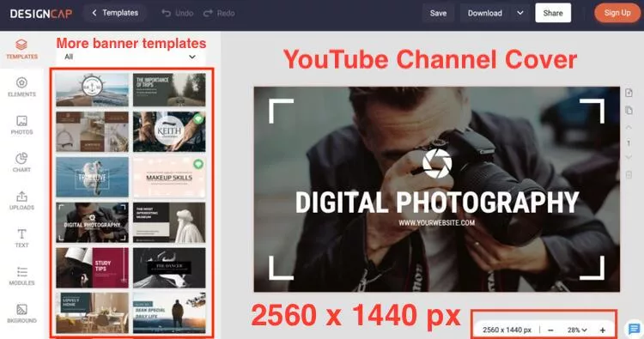Select the shutter logo on the canvas
The width and height of the screenshot is (644, 339).
[437, 163]
